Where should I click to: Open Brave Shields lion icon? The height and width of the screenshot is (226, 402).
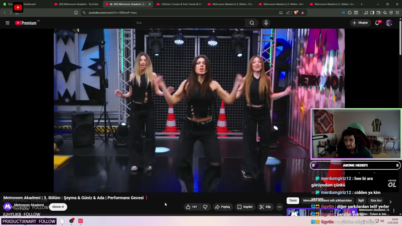[x=296, y=13]
